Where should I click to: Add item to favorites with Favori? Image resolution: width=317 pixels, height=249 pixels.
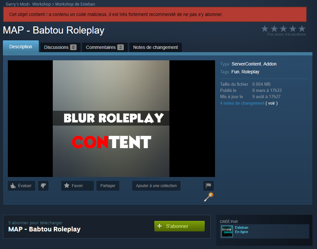coord(78,186)
